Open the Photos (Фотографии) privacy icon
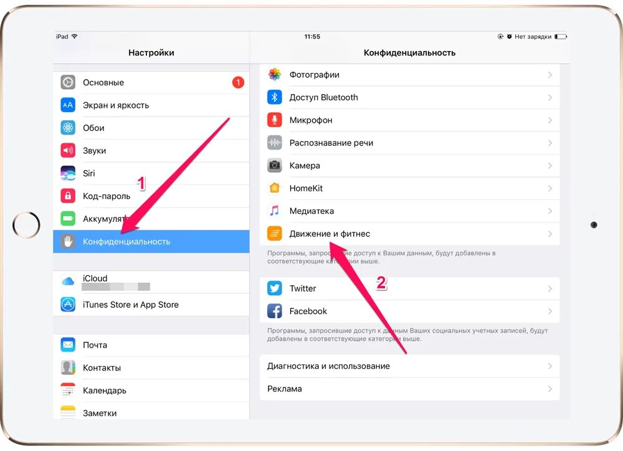Viewport: 623px width, 451px height. click(x=275, y=75)
